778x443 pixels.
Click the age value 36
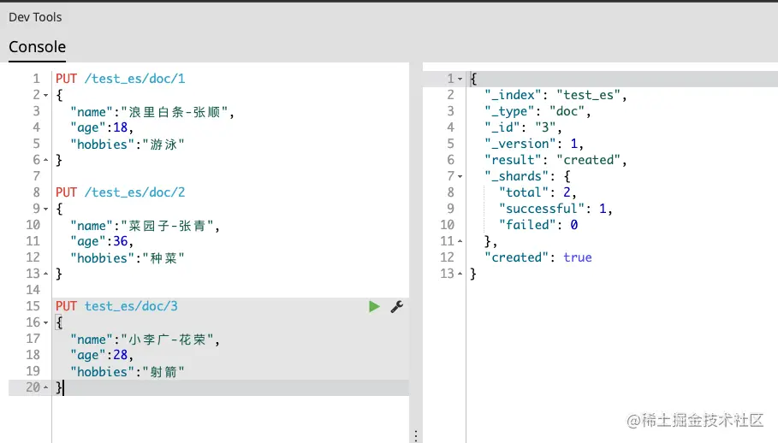pos(120,241)
